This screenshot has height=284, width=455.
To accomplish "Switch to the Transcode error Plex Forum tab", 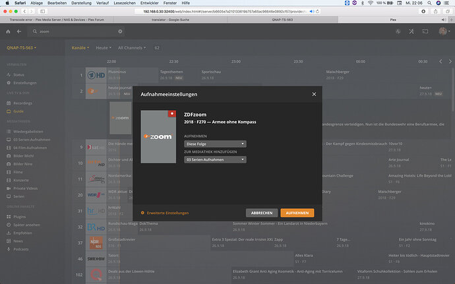I will click(x=57, y=20).
